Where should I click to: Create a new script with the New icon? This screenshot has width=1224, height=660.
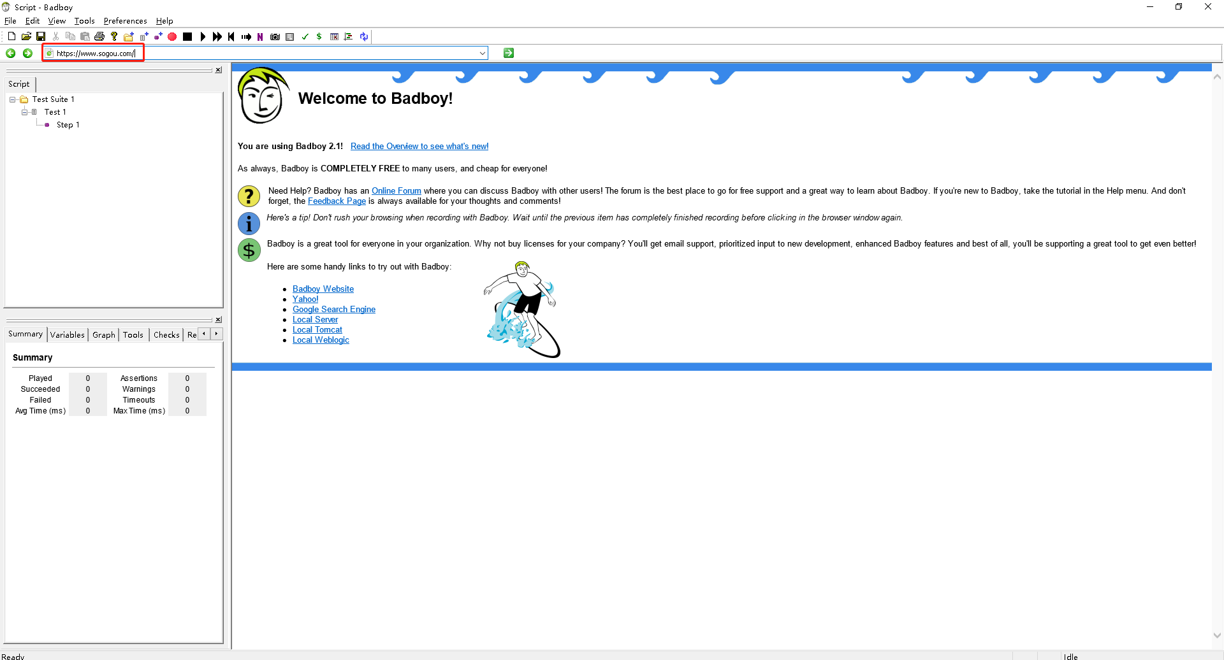pos(11,36)
